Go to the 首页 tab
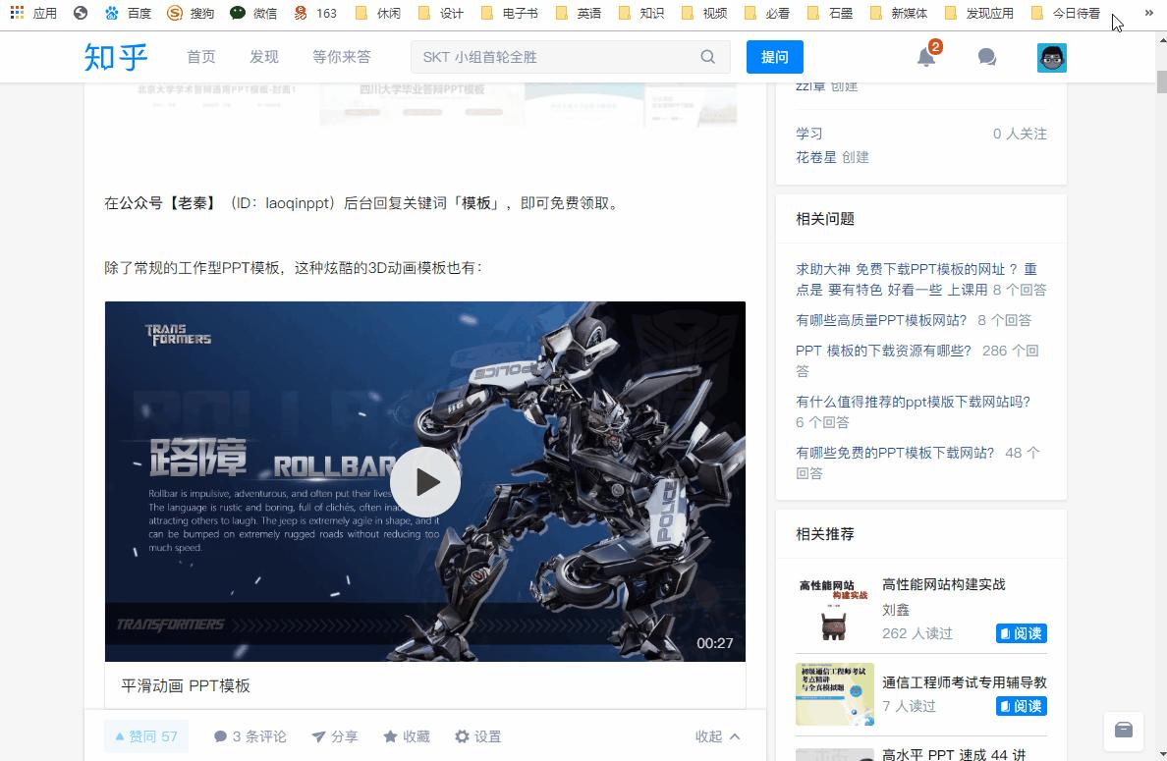 coord(201,57)
